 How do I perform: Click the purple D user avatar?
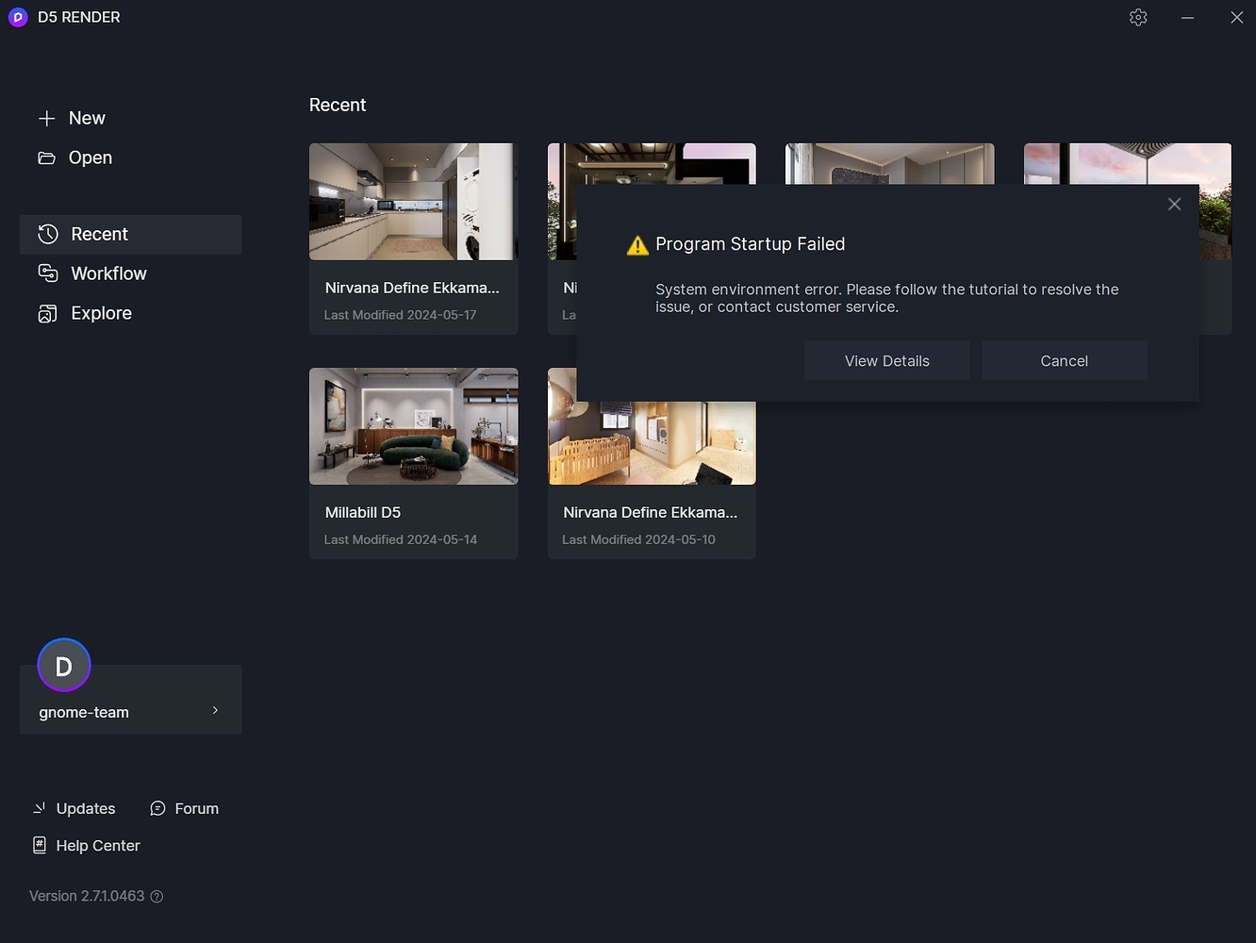[x=64, y=666]
